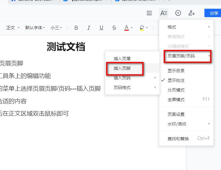Image resolution: width=221 pixels, height=170 pixels.
Task: Click the blue 分享 button
Action: (213, 13)
